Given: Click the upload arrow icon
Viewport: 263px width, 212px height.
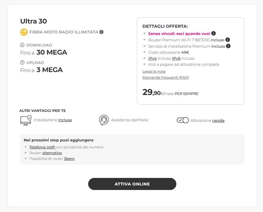Looking at the screenshot, I should 22,63.
